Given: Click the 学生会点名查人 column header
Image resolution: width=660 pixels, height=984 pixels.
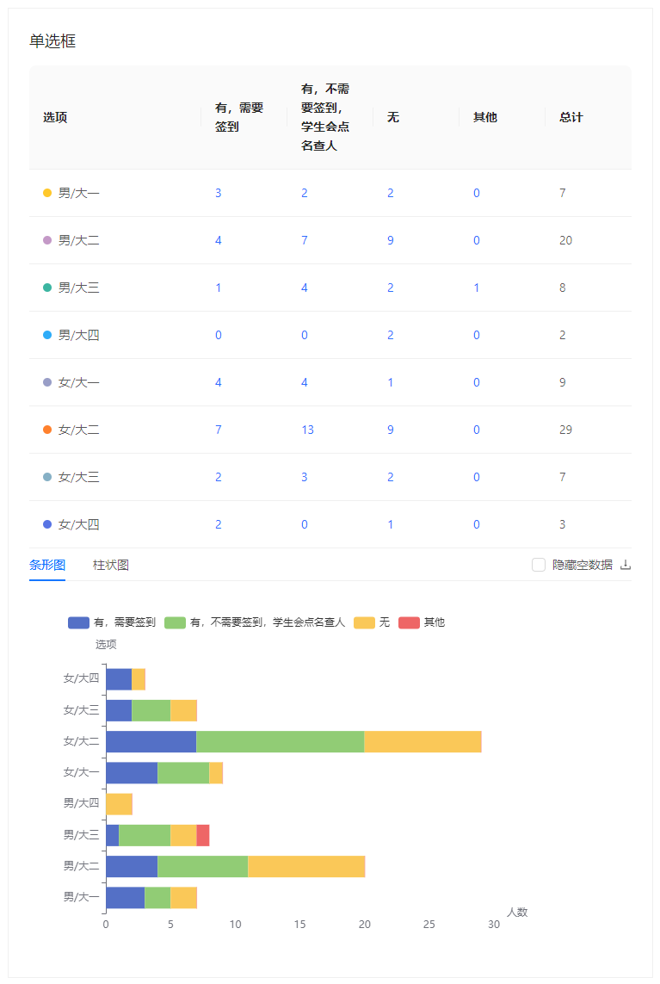Looking at the screenshot, I should pos(325,117).
